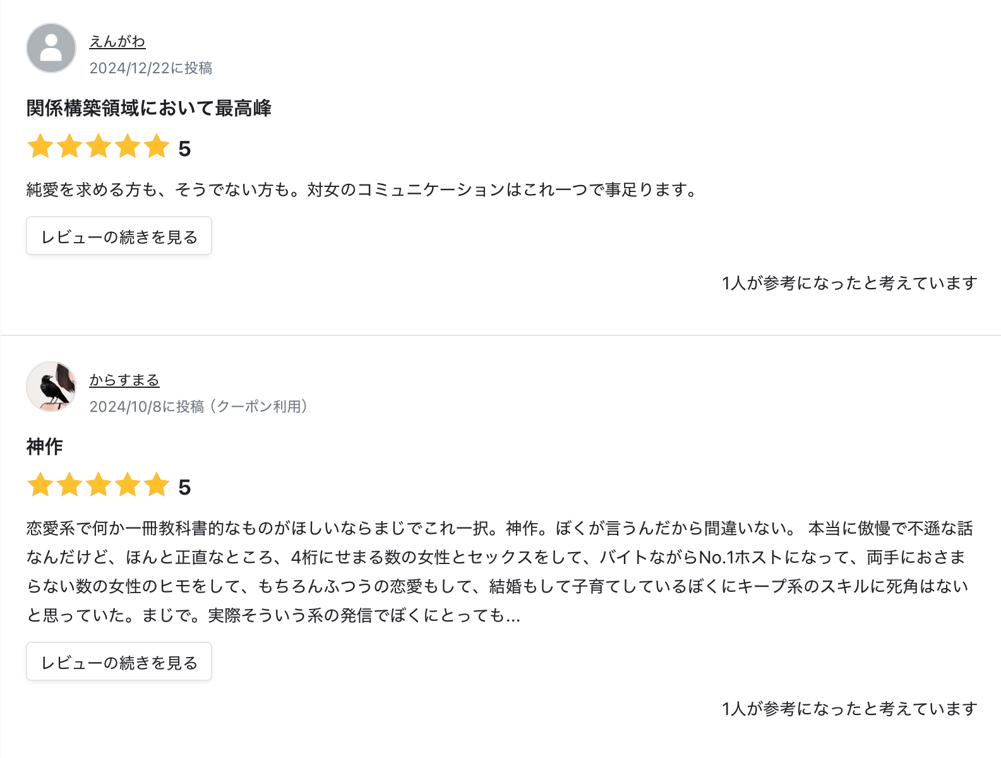Click middle star in 神作 review rating
The height and width of the screenshot is (758, 1001).
(x=99, y=485)
